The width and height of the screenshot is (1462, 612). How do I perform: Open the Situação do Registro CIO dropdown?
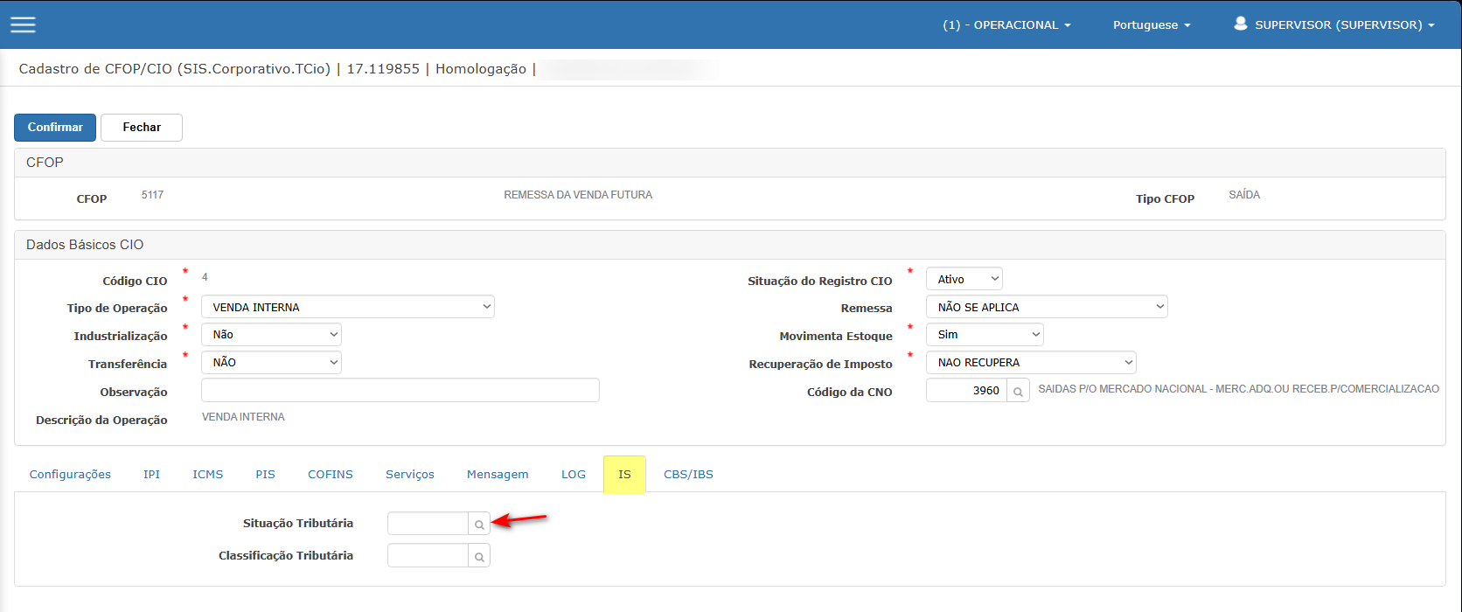964,279
